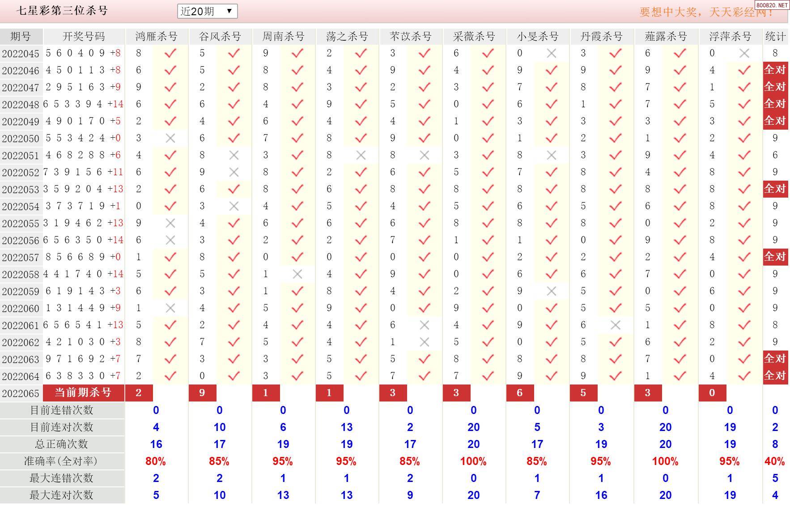Select the 鸿雁杀号 column header
The image size is (790, 507).
[157, 37]
